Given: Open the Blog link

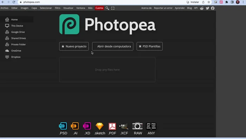Looking at the screenshot, I should pos(189,8).
